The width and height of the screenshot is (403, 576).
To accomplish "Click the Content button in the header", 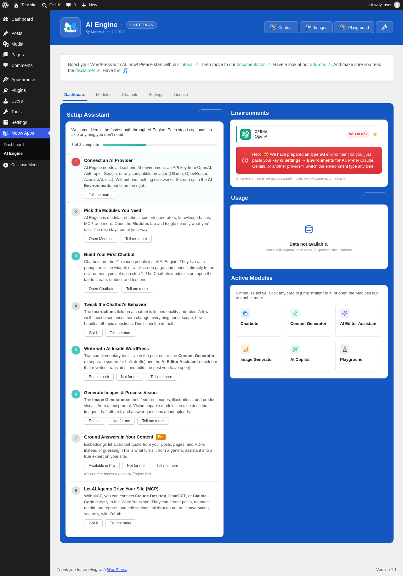I will 281,27.
